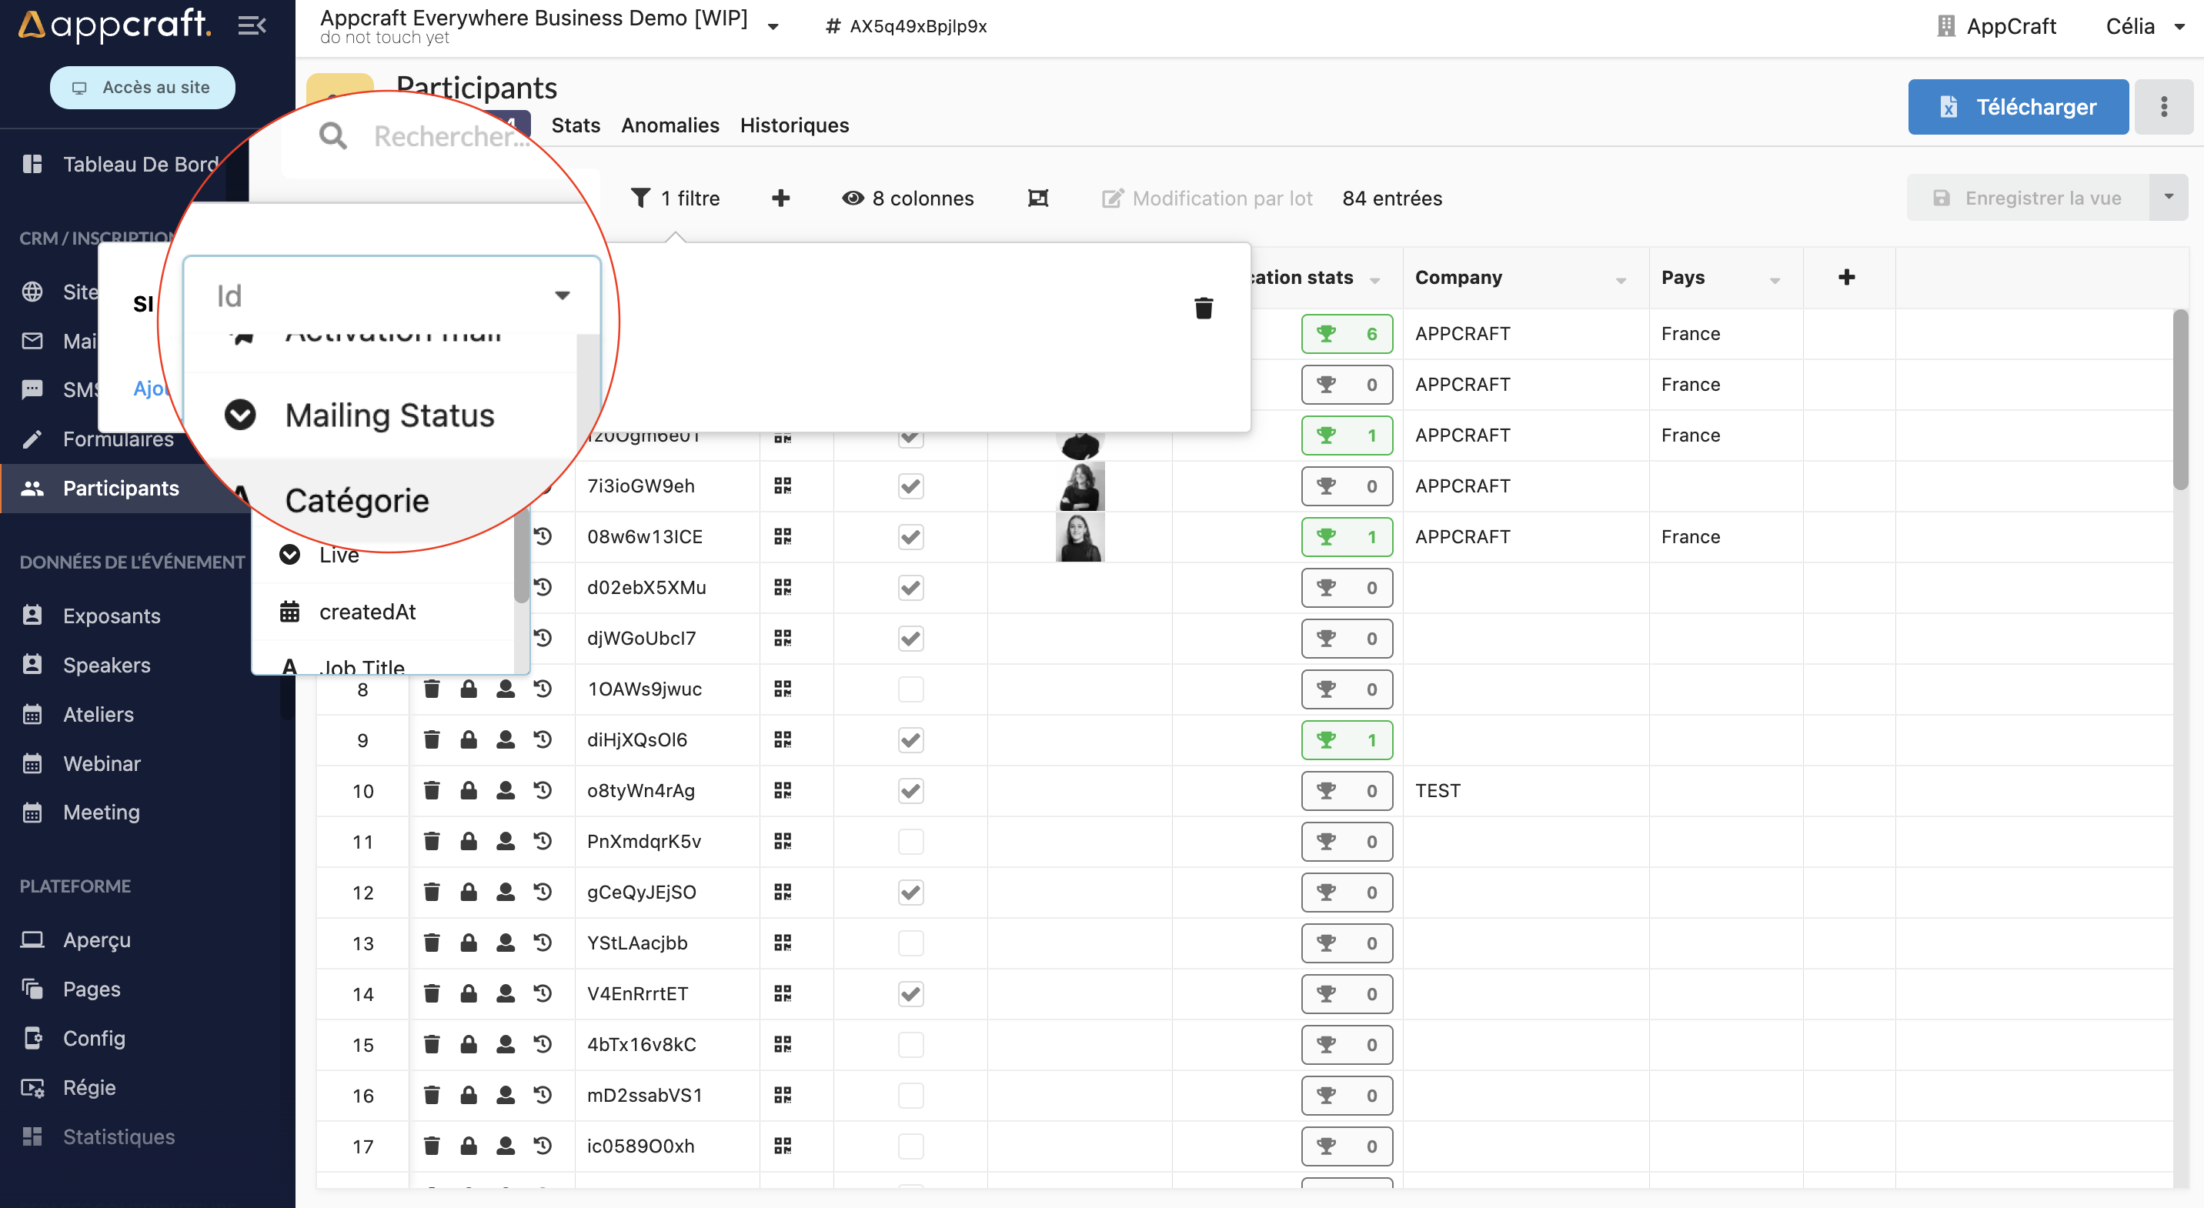
Task: Click the plus icon next to 1 filtre
Action: click(780, 199)
